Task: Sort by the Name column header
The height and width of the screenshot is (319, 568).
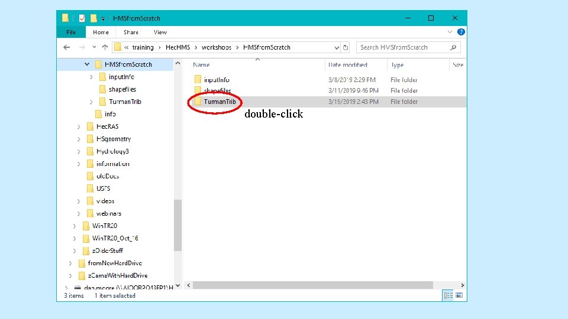Action: coord(201,65)
